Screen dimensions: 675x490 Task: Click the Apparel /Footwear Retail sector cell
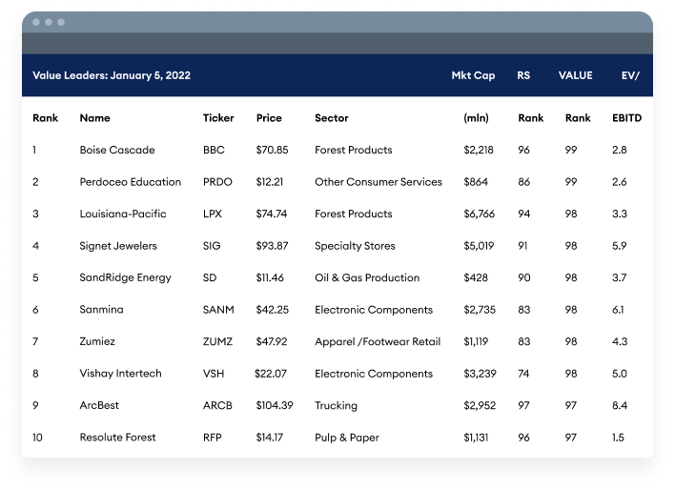(378, 341)
